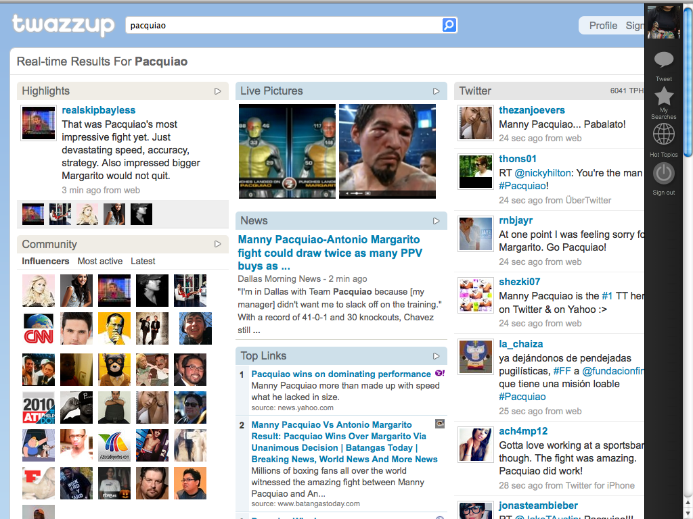Click the dark silhouette thumbnail under Highlights
This screenshot has width=693, height=519.
[141, 214]
